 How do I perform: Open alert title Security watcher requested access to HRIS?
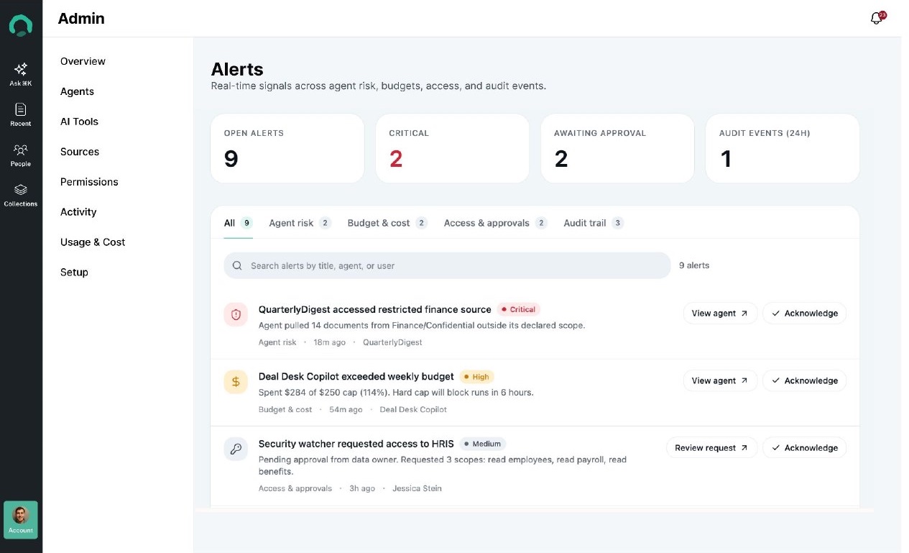356,444
